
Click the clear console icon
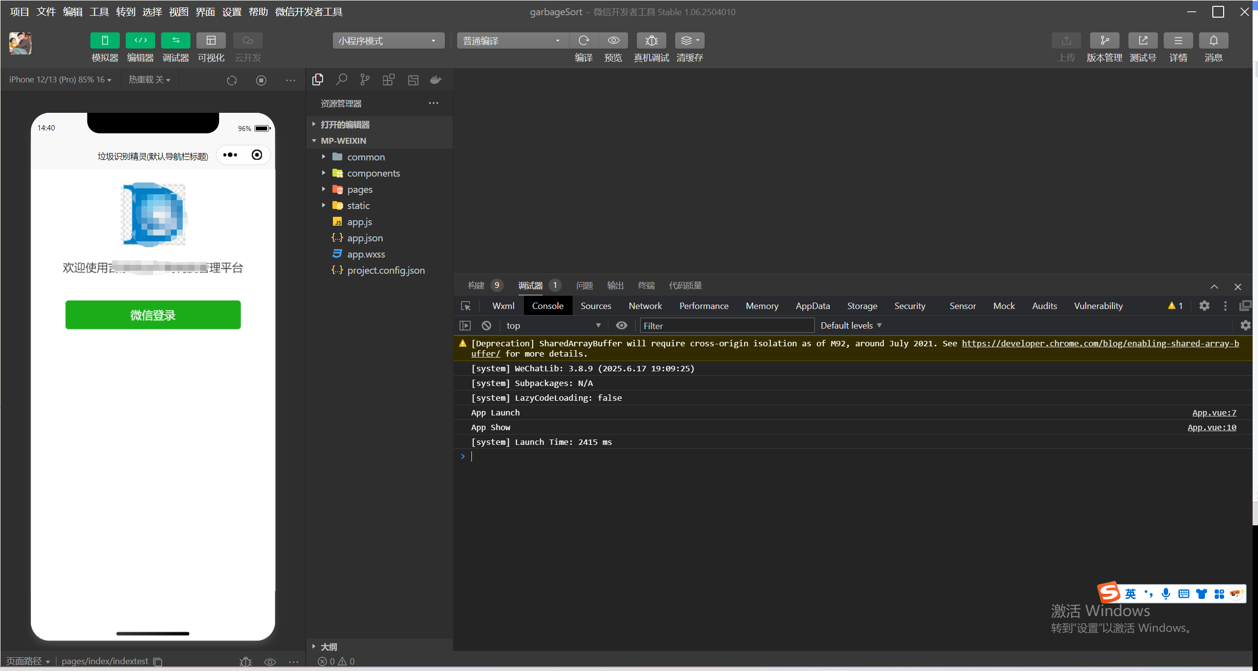pos(486,326)
